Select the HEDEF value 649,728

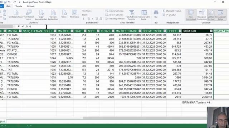pyautogui.click(x=174, y=47)
